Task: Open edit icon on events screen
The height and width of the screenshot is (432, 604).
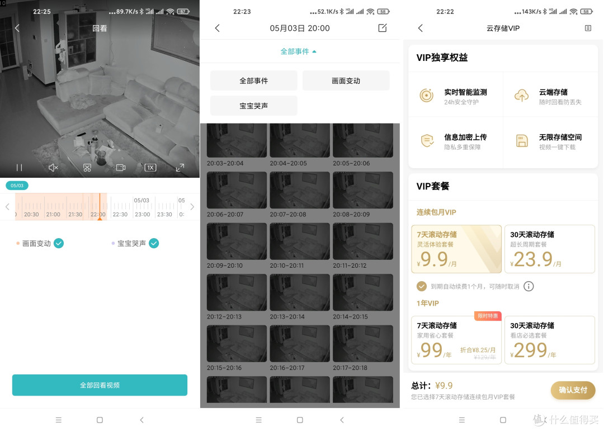Action: 383,28
